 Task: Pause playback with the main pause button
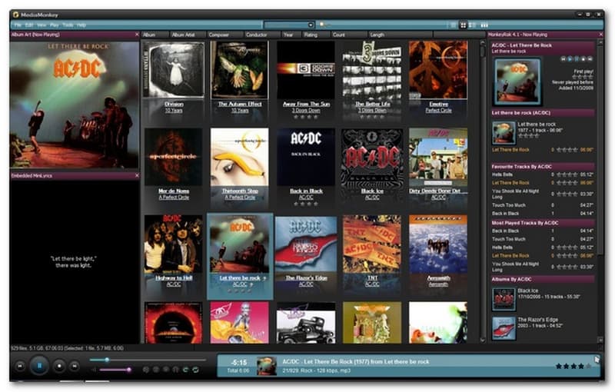click(39, 366)
